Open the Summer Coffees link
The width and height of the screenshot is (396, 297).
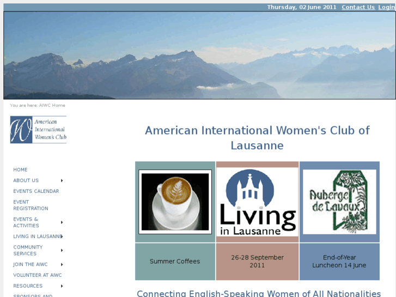pos(175,262)
